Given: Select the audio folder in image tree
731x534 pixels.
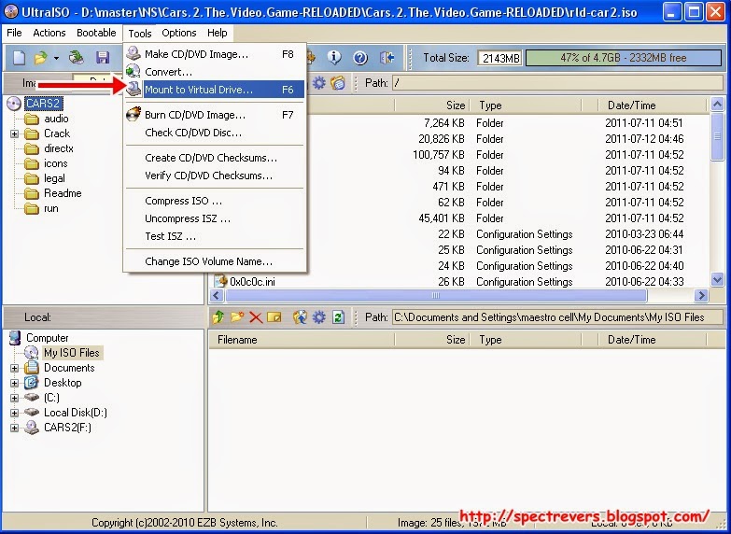Looking at the screenshot, I should (x=56, y=119).
